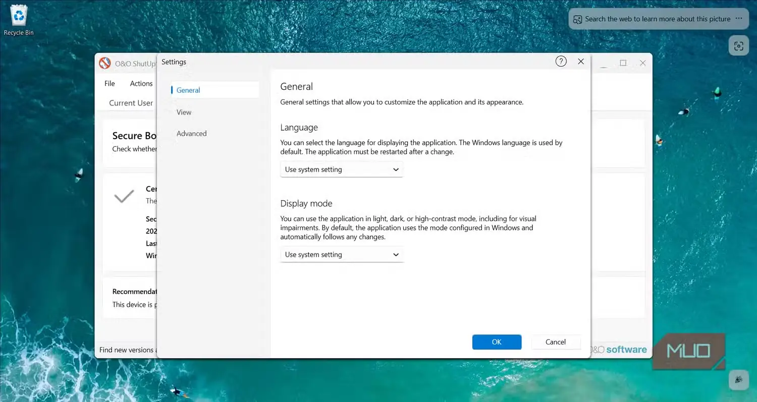Viewport: 757px width, 402px height.
Task: Click the "General settings that allow you to customize" description
Action: click(402, 102)
